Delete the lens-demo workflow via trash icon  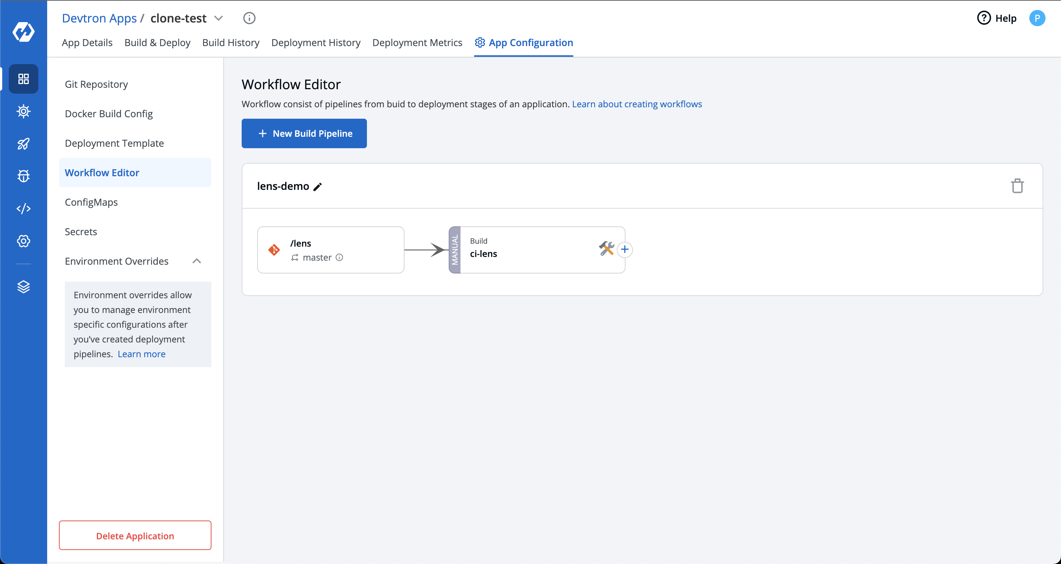1017,186
